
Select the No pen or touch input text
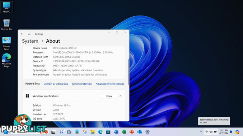pyautogui.click(x=80, y=75)
